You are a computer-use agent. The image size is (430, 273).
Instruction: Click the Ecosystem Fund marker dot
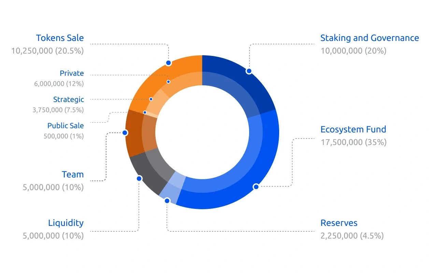[x=256, y=186]
